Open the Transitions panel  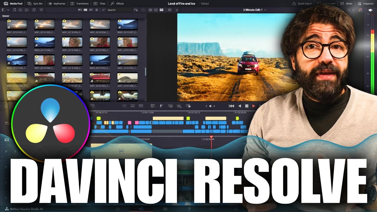80,4
